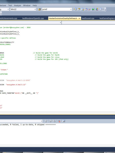Viewport: 115px width, 153px height.
Task: Click the author email comment line
Action: click(x=15, y=27)
